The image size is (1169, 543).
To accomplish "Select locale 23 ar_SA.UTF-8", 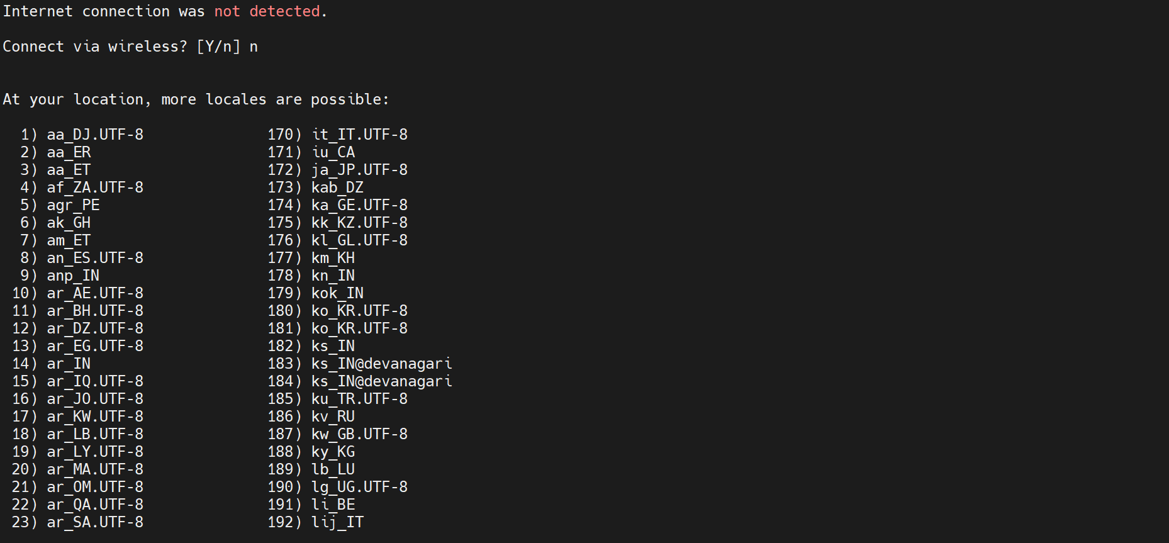I will (x=94, y=522).
